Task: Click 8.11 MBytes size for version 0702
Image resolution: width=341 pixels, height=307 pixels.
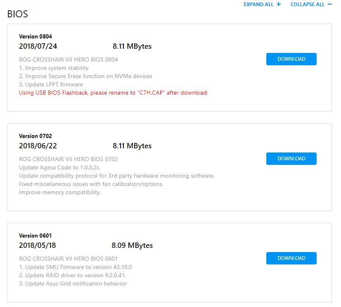Action: coord(132,146)
